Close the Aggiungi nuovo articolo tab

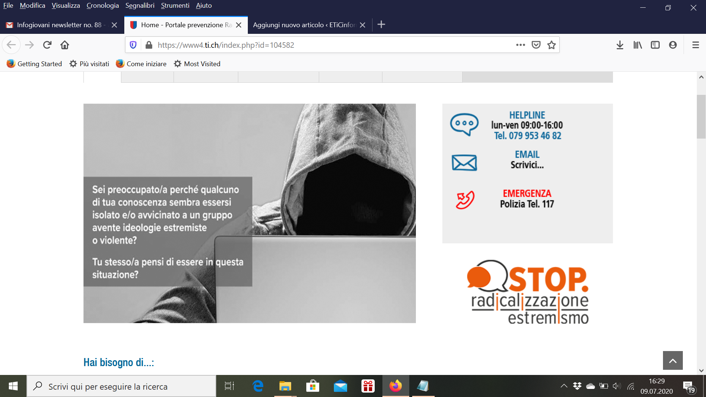point(363,25)
